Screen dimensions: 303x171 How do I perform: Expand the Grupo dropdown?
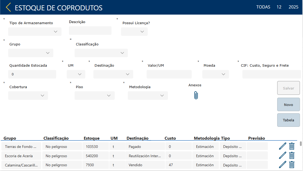(x=31, y=53)
